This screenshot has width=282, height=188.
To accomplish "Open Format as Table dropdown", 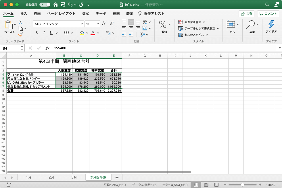I will (199, 28).
